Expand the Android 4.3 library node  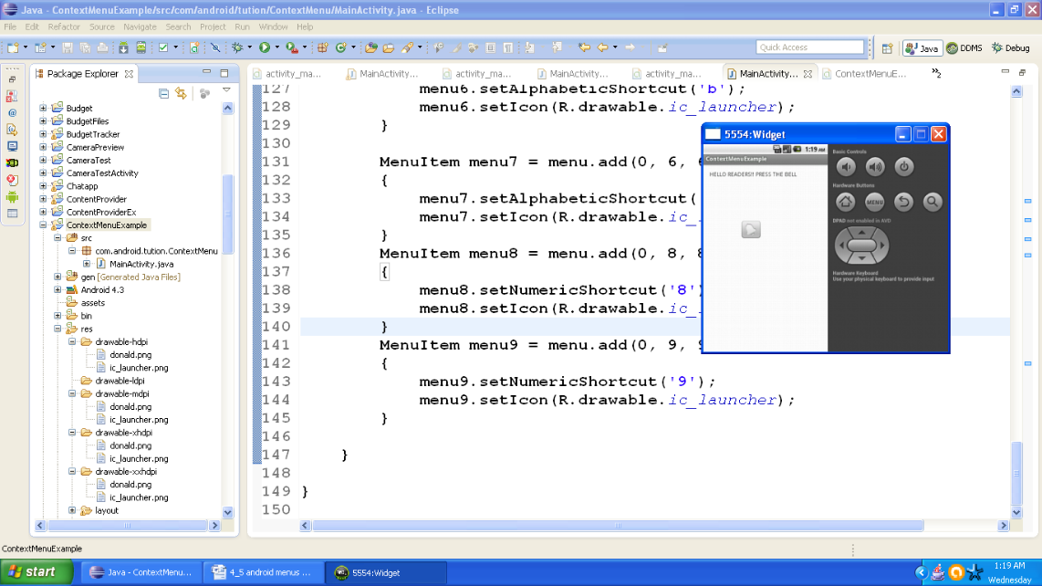[57, 290]
